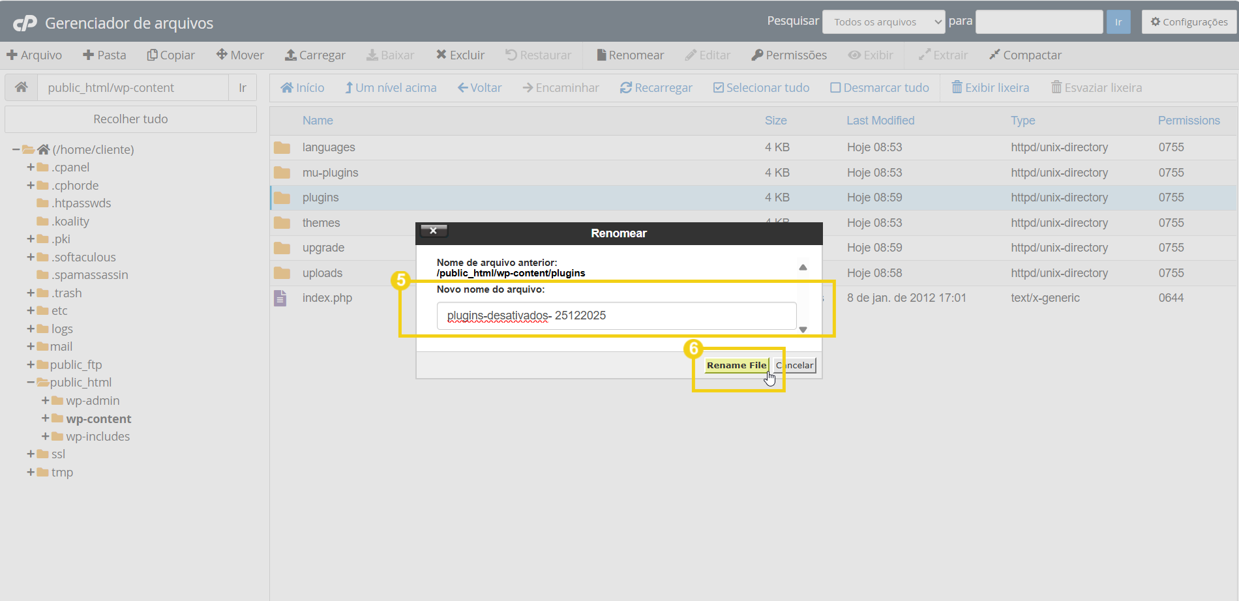Click the Exibir view button

pos(871,55)
